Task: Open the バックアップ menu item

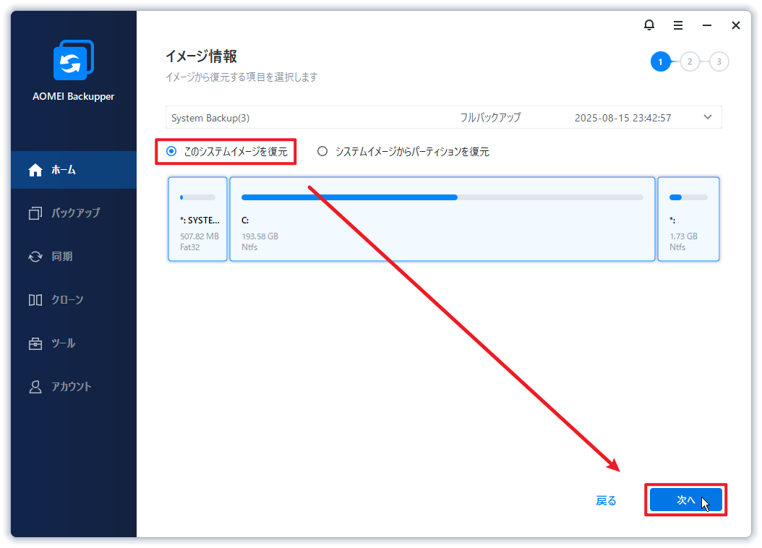Action: [x=74, y=213]
